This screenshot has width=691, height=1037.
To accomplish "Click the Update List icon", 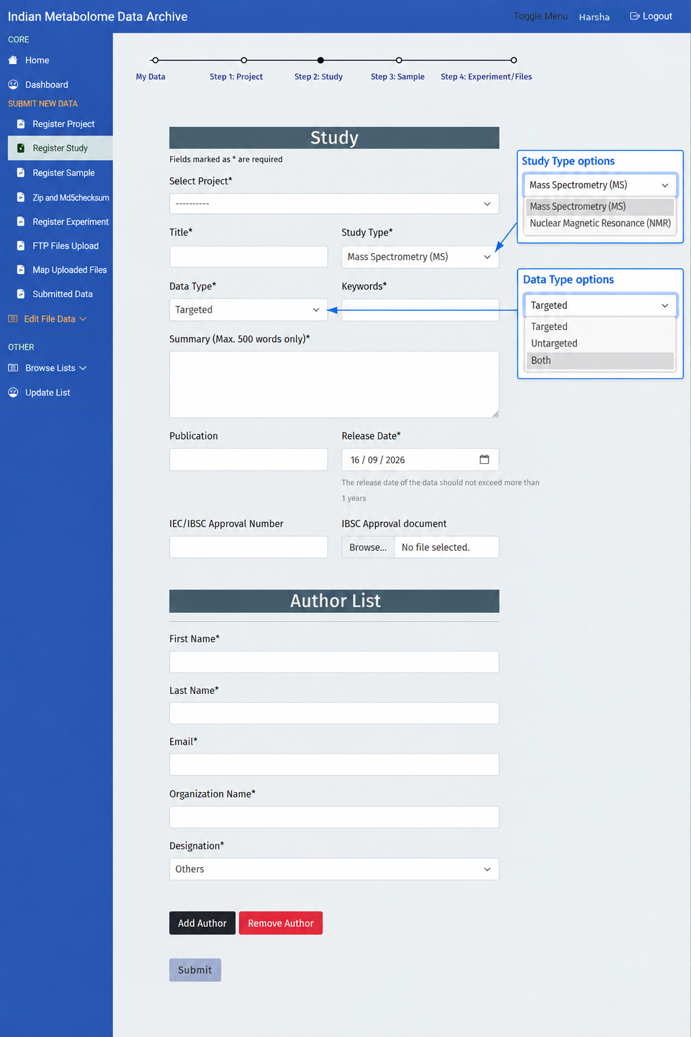I will [x=13, y=392].
